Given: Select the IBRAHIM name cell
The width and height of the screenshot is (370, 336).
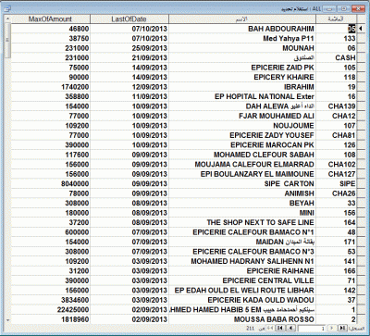Looking at the screenshot, I should [242, 87].
